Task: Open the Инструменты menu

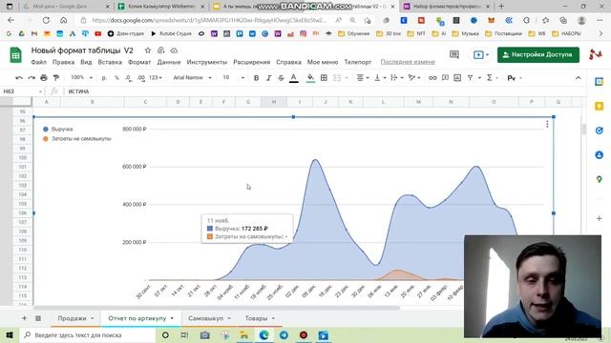Action: [206, 62]
